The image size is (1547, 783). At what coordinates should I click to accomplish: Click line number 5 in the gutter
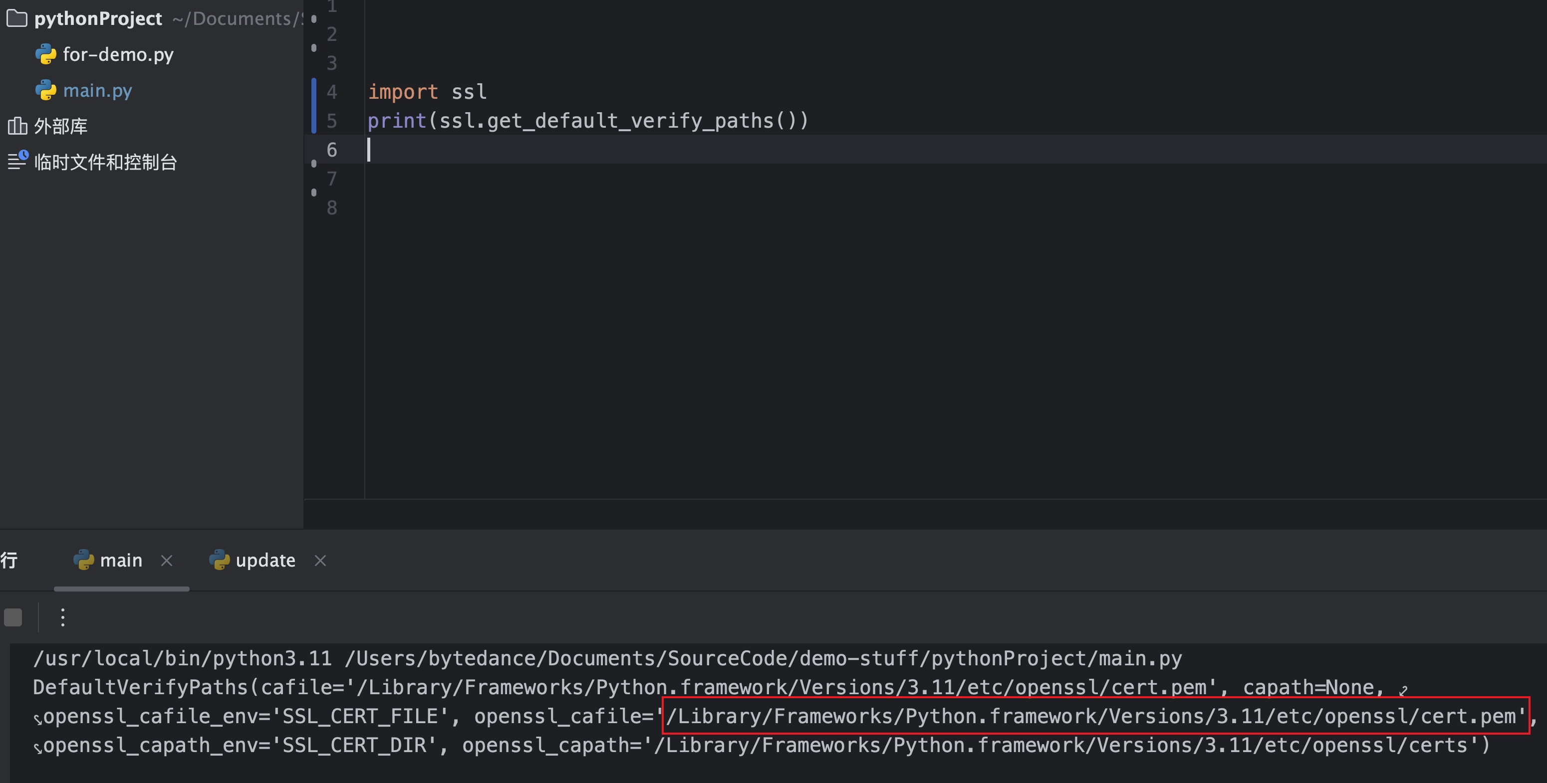coord(331,121)
